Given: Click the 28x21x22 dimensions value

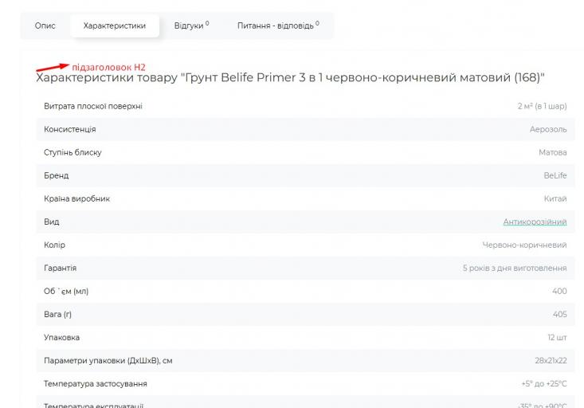Looking at the screenshot, I should tap(551, 360).
